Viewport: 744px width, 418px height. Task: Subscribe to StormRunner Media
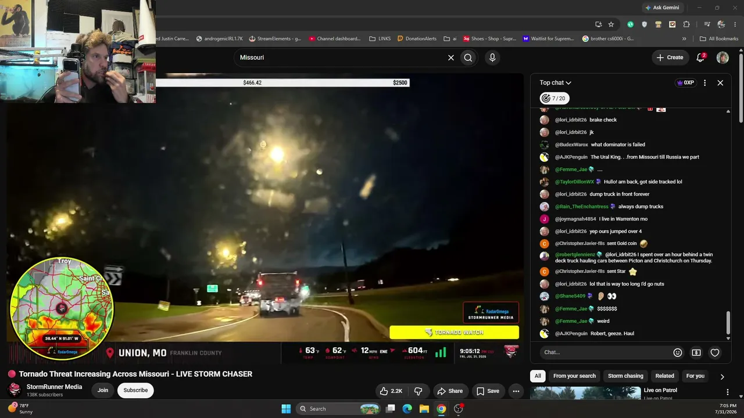click(135, 390)
